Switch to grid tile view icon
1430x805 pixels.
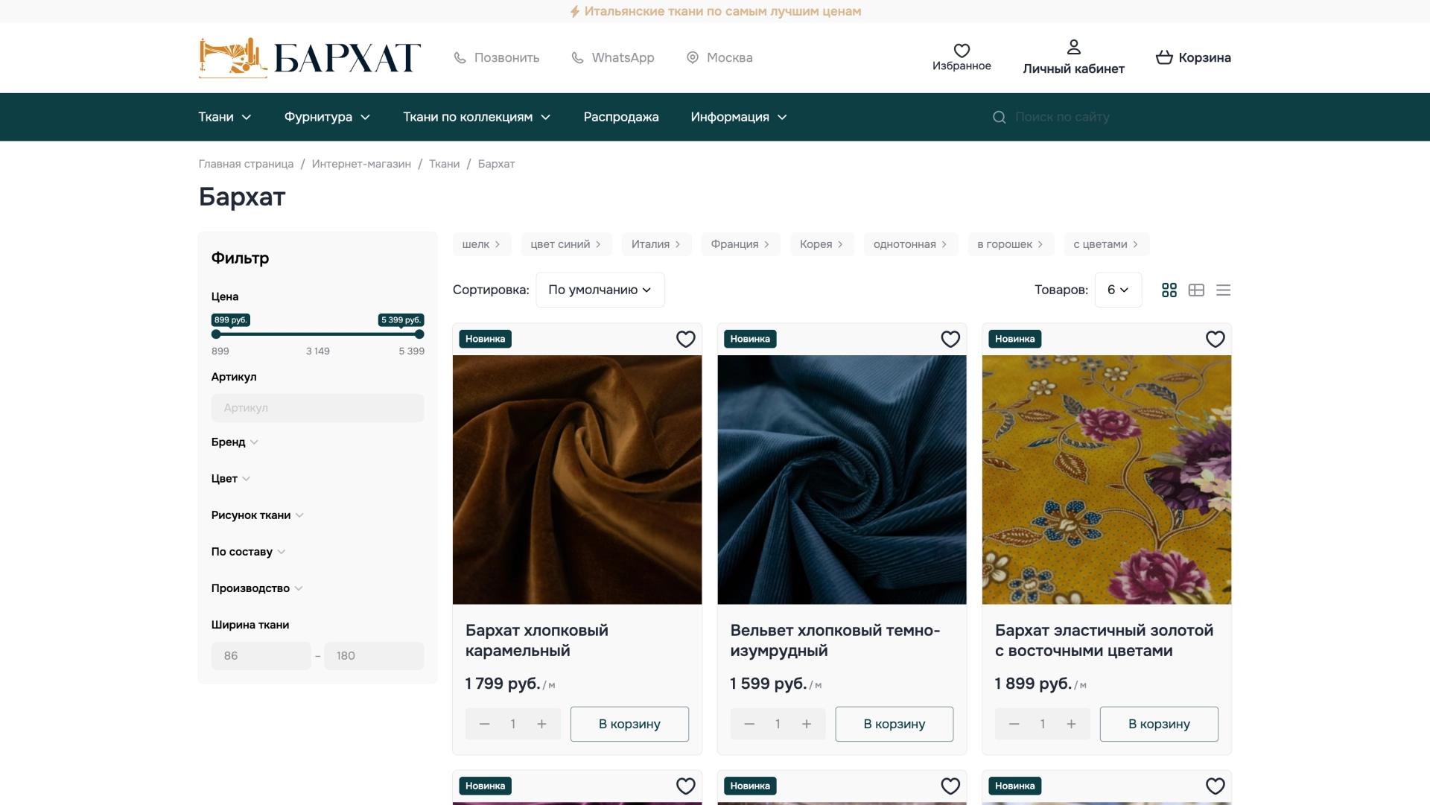point(1169,290)
